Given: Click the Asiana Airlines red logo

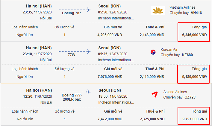Looking at the screenshot, I should [x=154, y=94].
